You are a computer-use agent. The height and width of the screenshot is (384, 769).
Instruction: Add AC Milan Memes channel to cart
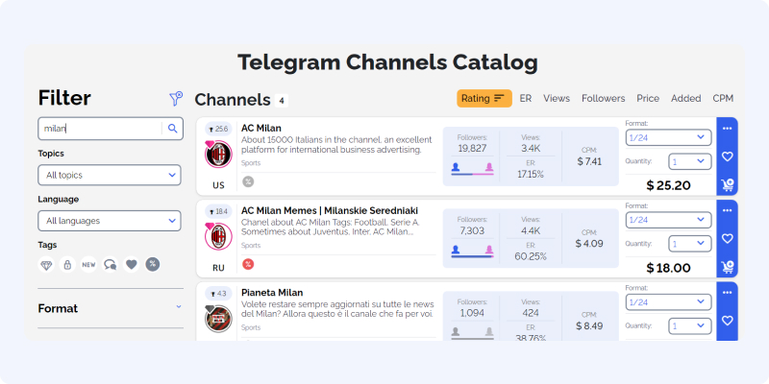(x=727, y=267)
